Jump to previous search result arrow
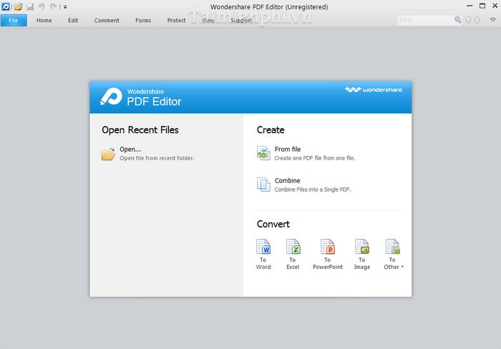The image size is (501, 349). coord(468,20)
